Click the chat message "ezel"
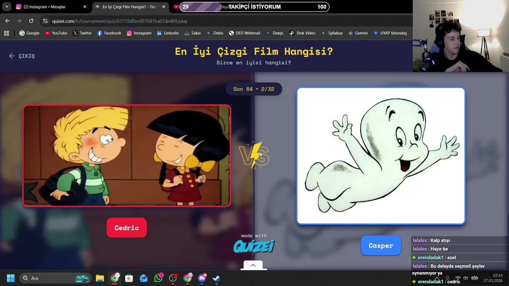Image resolution: width=509 pixels, height=286 pixels. [451, 258]
